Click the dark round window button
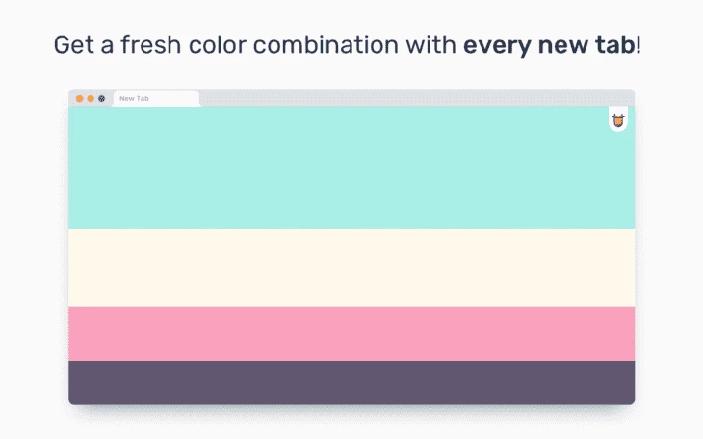 coord(102,98)
